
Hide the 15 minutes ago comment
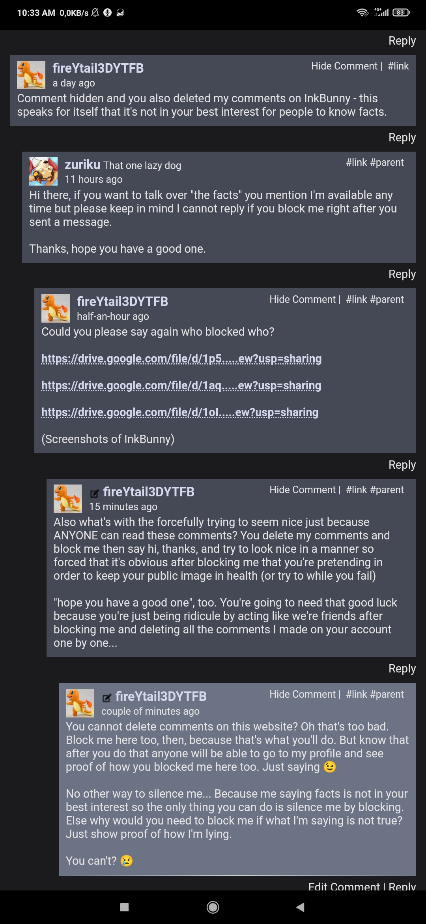(302, 490)
